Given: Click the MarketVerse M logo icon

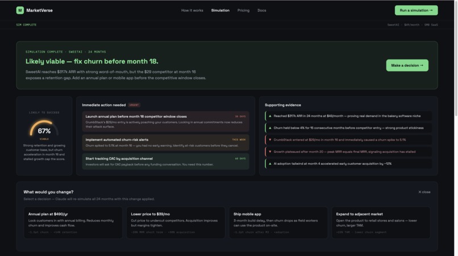Looking at the screenshot, I should tap(20, 11).
